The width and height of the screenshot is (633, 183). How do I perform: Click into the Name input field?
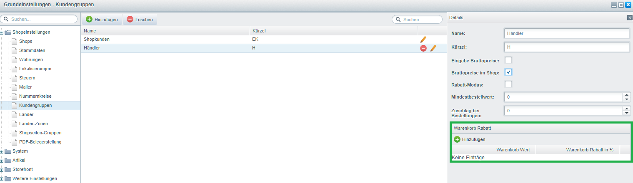566,34
